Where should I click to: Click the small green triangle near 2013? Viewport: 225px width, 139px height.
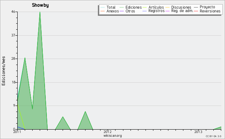[219, 128]
